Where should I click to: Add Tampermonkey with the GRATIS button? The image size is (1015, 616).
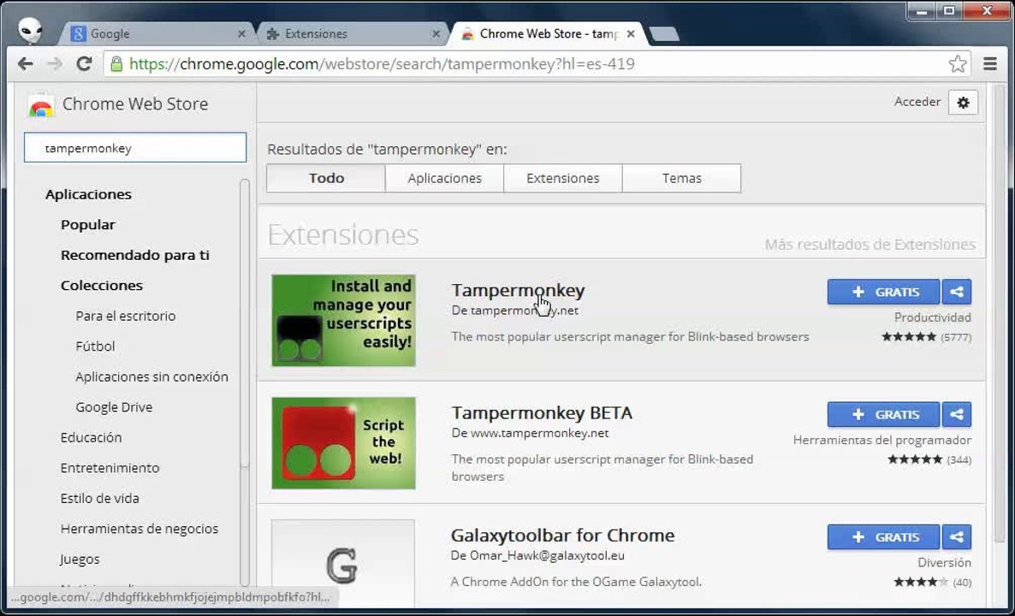pyautogui.click(x=883, y=292)
